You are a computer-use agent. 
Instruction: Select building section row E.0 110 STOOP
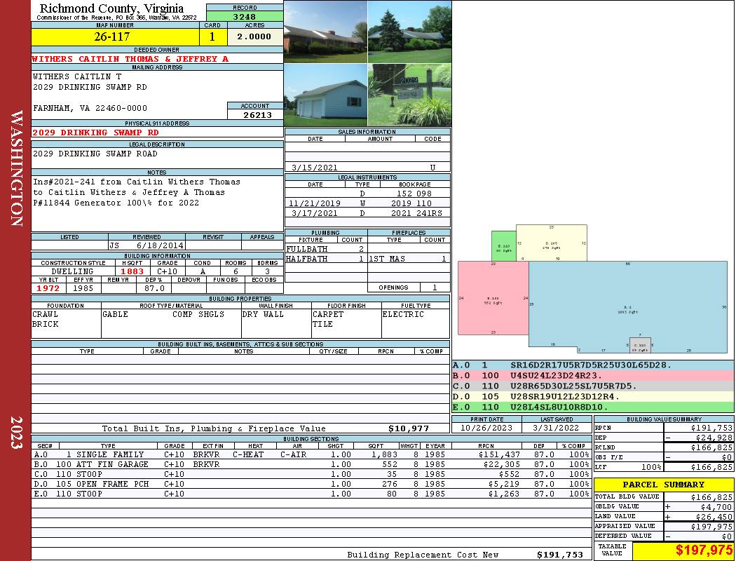(x=312, y=494)
